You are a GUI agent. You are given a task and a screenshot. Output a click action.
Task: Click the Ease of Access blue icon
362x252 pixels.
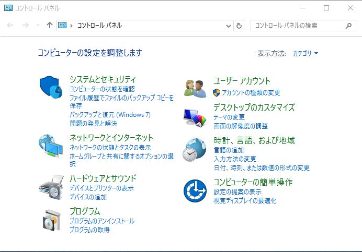[x=195, y=191]
